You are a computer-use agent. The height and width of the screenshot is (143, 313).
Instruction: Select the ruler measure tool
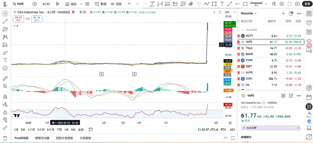click(5, 78)
